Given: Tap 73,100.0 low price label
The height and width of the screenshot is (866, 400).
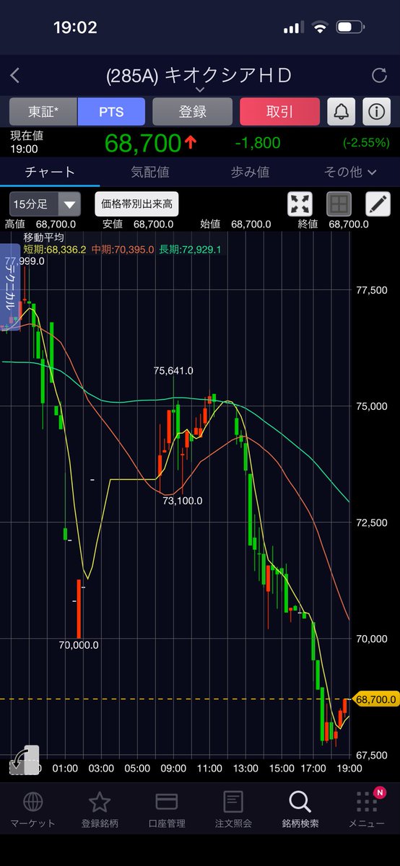Looking at the screenshot, I should [183, 500].
